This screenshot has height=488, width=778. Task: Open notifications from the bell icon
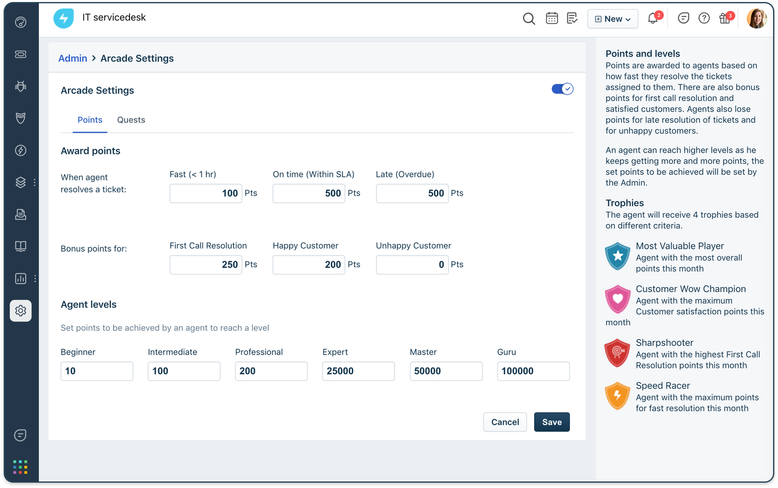[x=652, y=19]
